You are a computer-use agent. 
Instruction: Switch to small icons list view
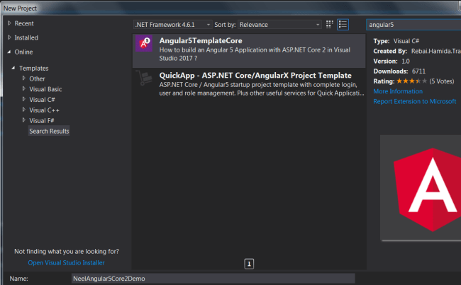343,25
